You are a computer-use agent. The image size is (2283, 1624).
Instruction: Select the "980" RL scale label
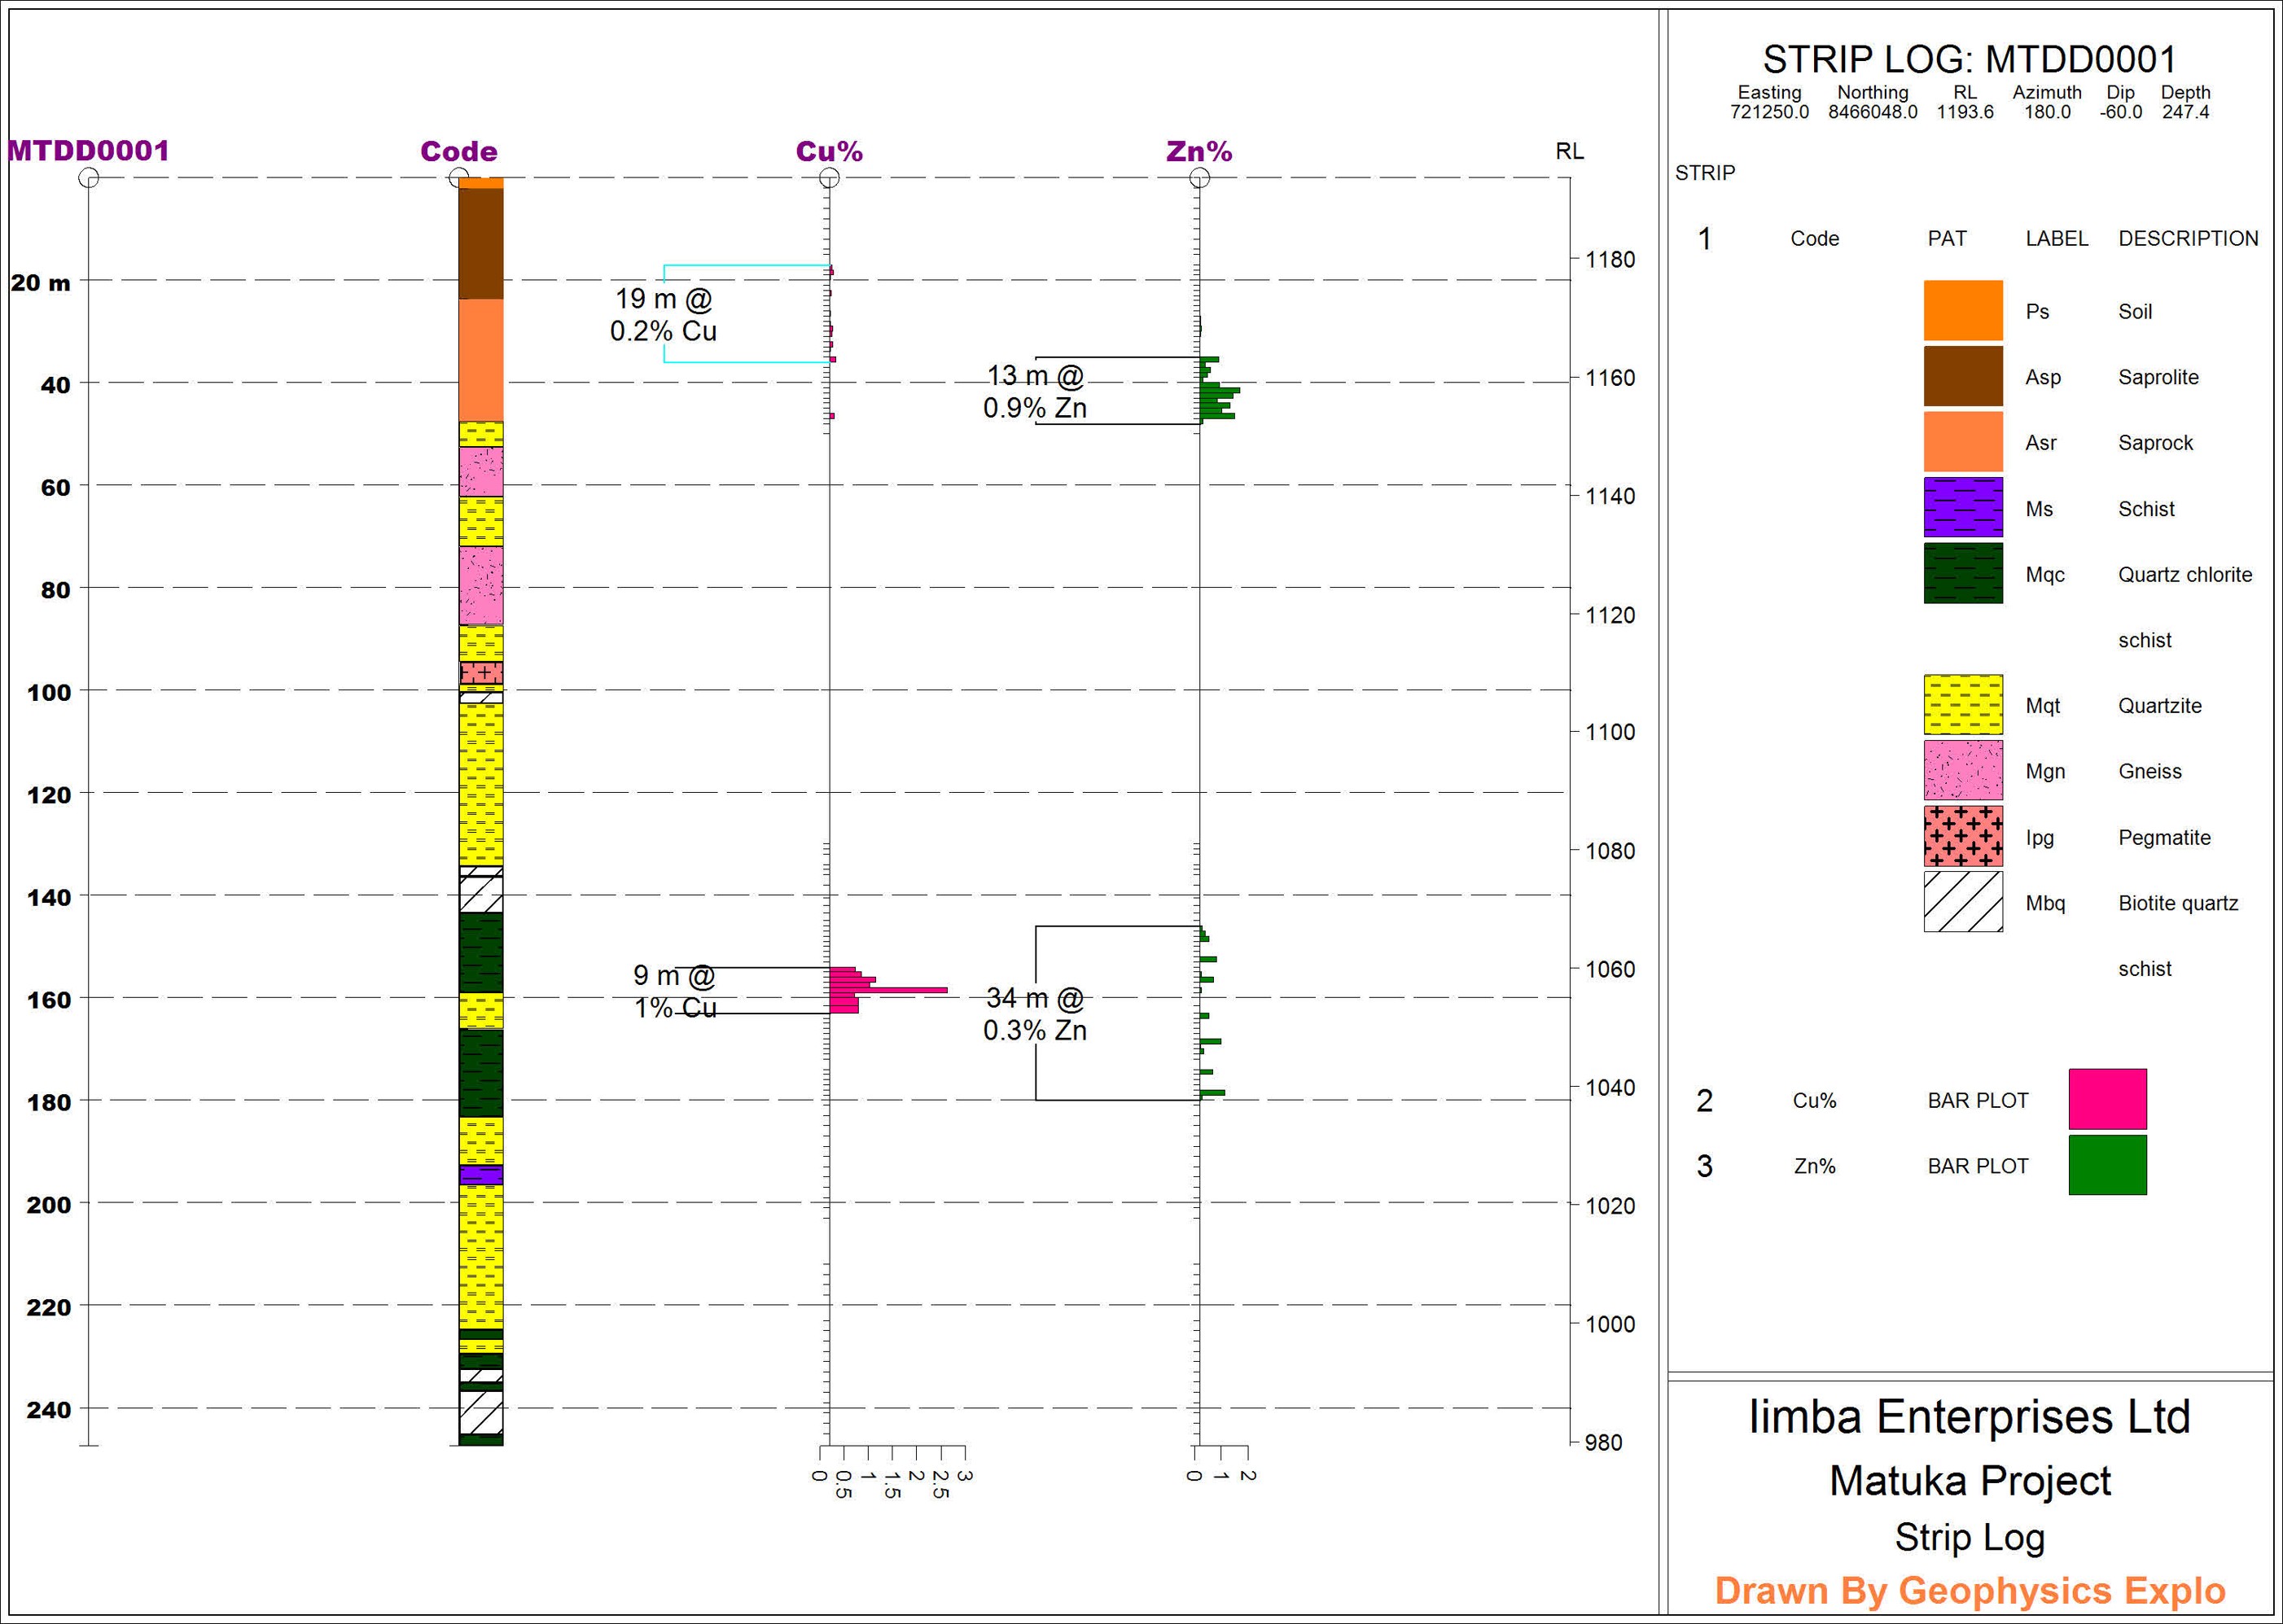[1604, 1442]
